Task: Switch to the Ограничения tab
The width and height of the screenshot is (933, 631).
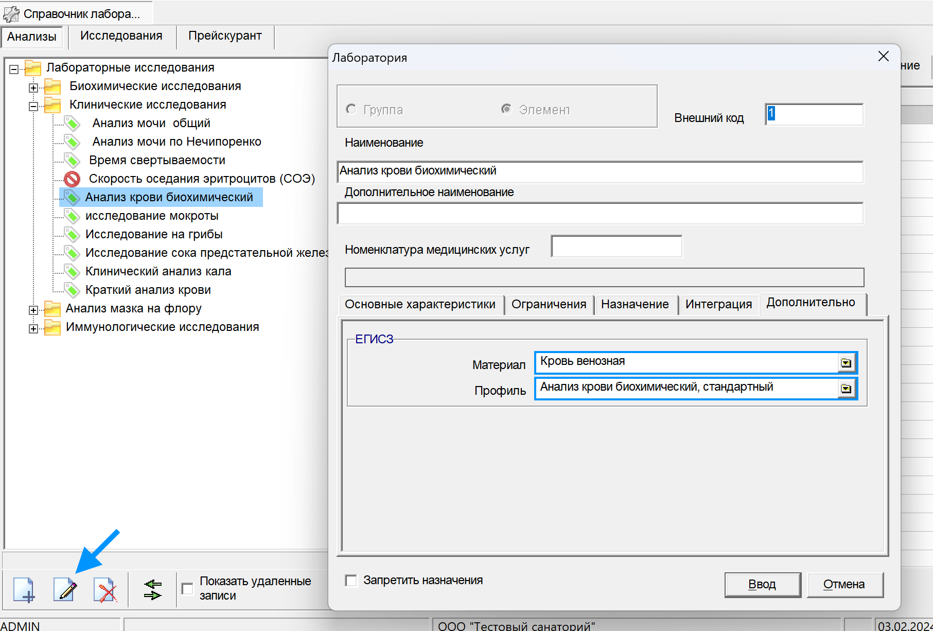Action: point(549,304)
